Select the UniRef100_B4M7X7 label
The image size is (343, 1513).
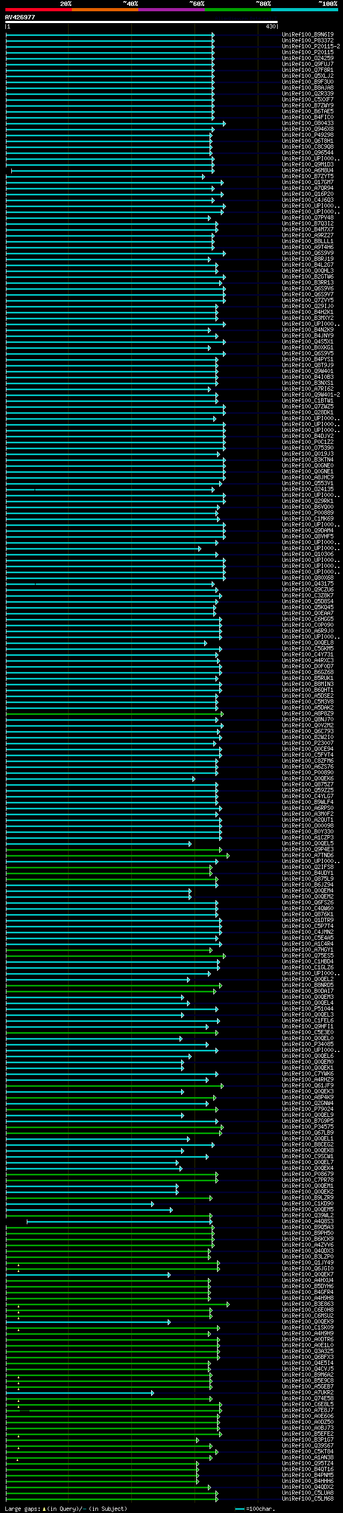pyautogui.click(x=308, y=230)
